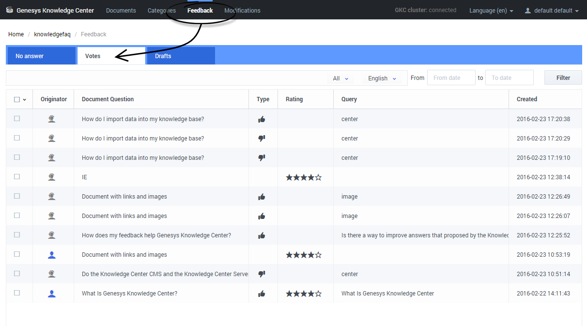Click agent originator icon in 12:26:07 row
This screenshot has width=587, height=326.
click(x=52, y=216)
